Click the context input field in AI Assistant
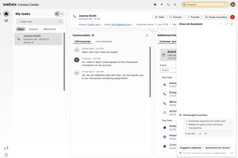The image size is (238, 158). (x=205, y=153)
